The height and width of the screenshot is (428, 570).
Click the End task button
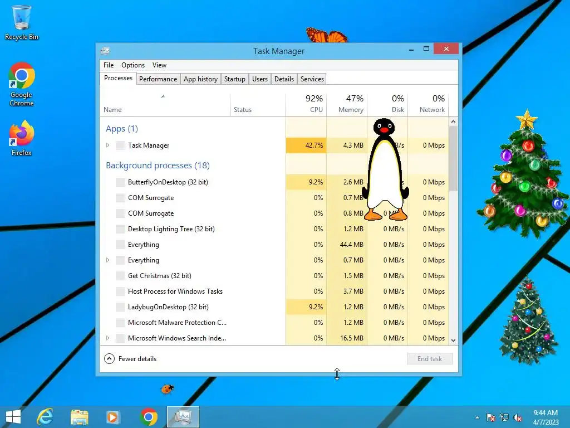click(430, 359)
